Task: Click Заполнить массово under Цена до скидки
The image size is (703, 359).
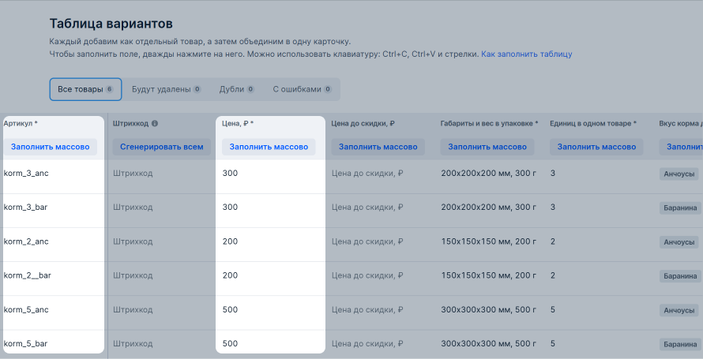Action: [378, 147]
